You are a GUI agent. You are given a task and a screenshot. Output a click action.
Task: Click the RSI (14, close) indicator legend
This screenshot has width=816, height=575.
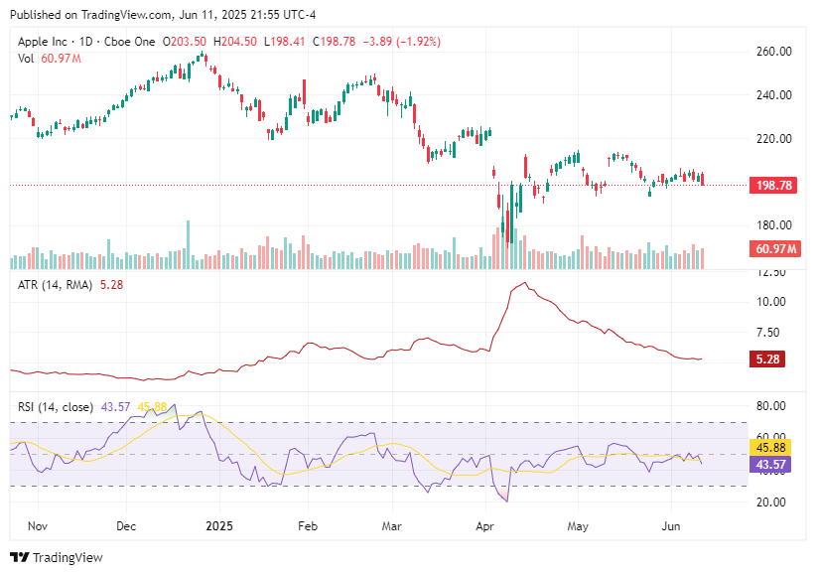(x=56, y=407)
